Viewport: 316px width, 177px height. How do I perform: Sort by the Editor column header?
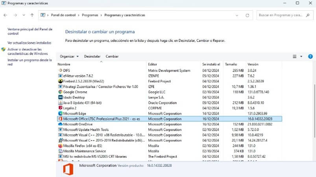pos(153,65)
